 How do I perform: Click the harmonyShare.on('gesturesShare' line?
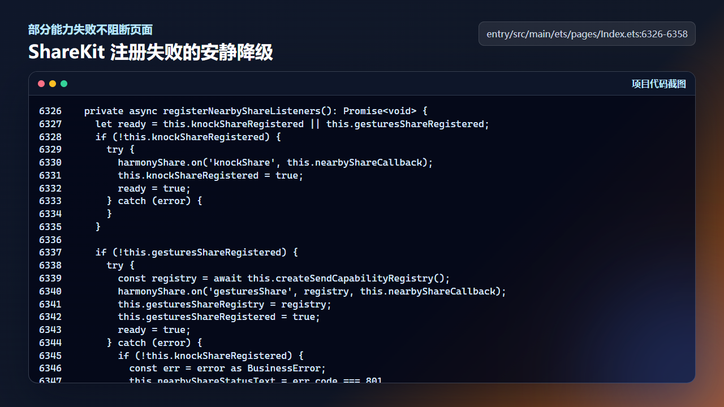pos(312,291)
